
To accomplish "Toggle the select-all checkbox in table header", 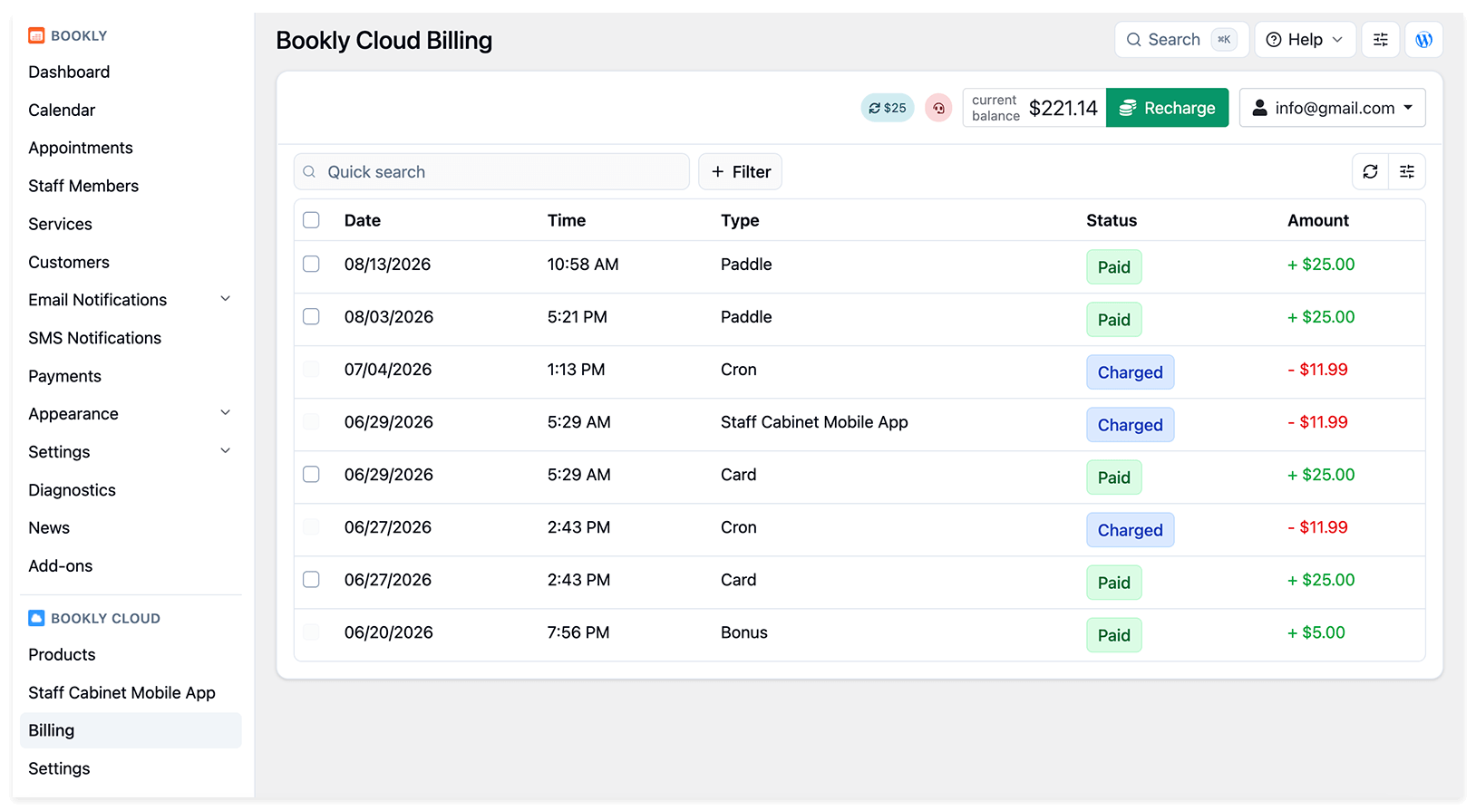I will point(311,220).
